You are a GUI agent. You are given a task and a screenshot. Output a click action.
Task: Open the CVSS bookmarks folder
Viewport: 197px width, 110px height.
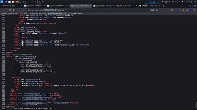(x=4, y=14)
